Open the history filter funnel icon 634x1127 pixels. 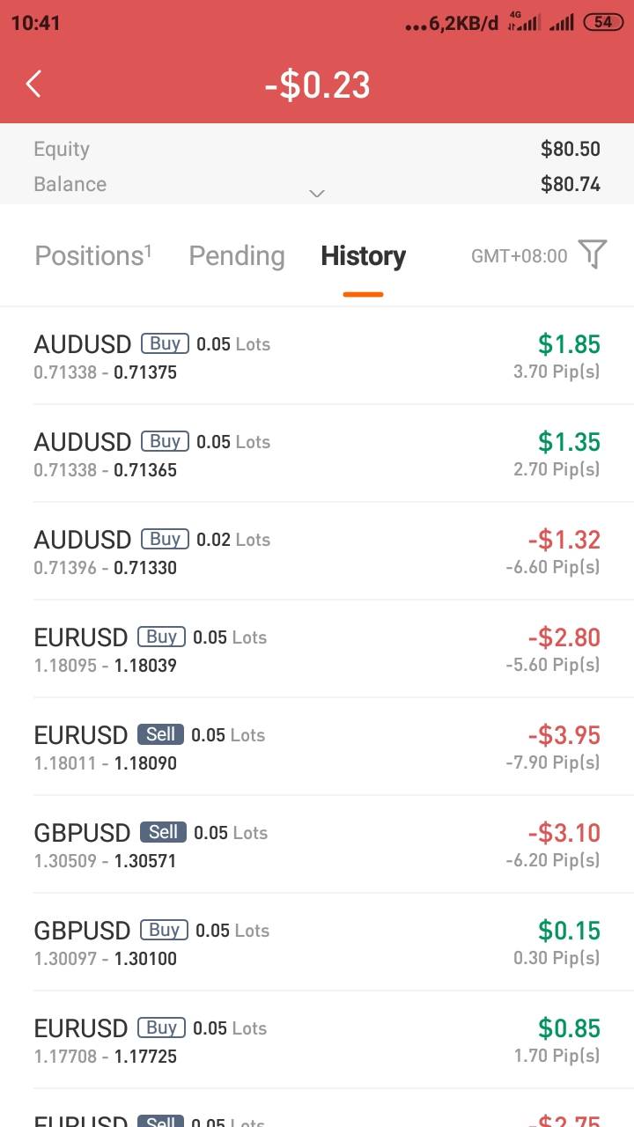tap(593, 255)
